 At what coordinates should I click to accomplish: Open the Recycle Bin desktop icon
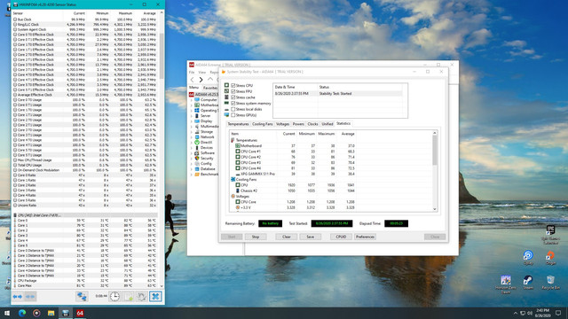[550, 282]
